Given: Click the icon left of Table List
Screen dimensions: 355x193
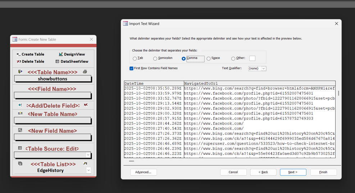Looking at the screenshot, I should pos(20,164).
